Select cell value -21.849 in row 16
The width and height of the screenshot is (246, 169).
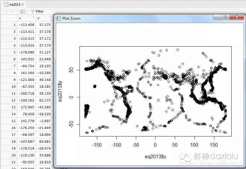click(x=44, y=128)
